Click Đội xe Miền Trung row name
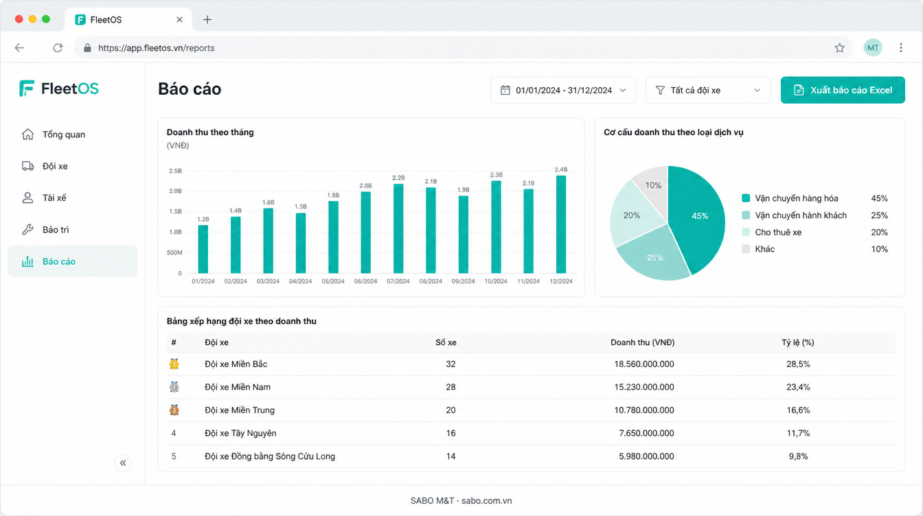The image size is (923, 516). pyautogui.click(x=240, y=410)
